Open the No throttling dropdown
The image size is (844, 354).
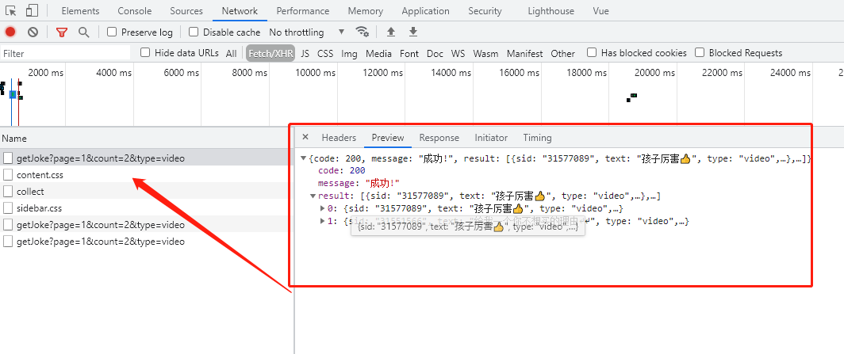[x=307, y=32]
